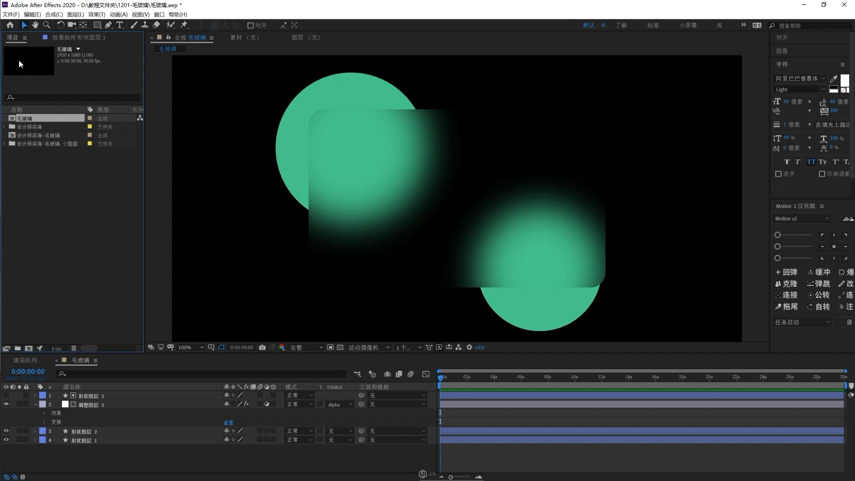Click the Hand tool icon
Screen dimensions: 855x481
point(35,24)
